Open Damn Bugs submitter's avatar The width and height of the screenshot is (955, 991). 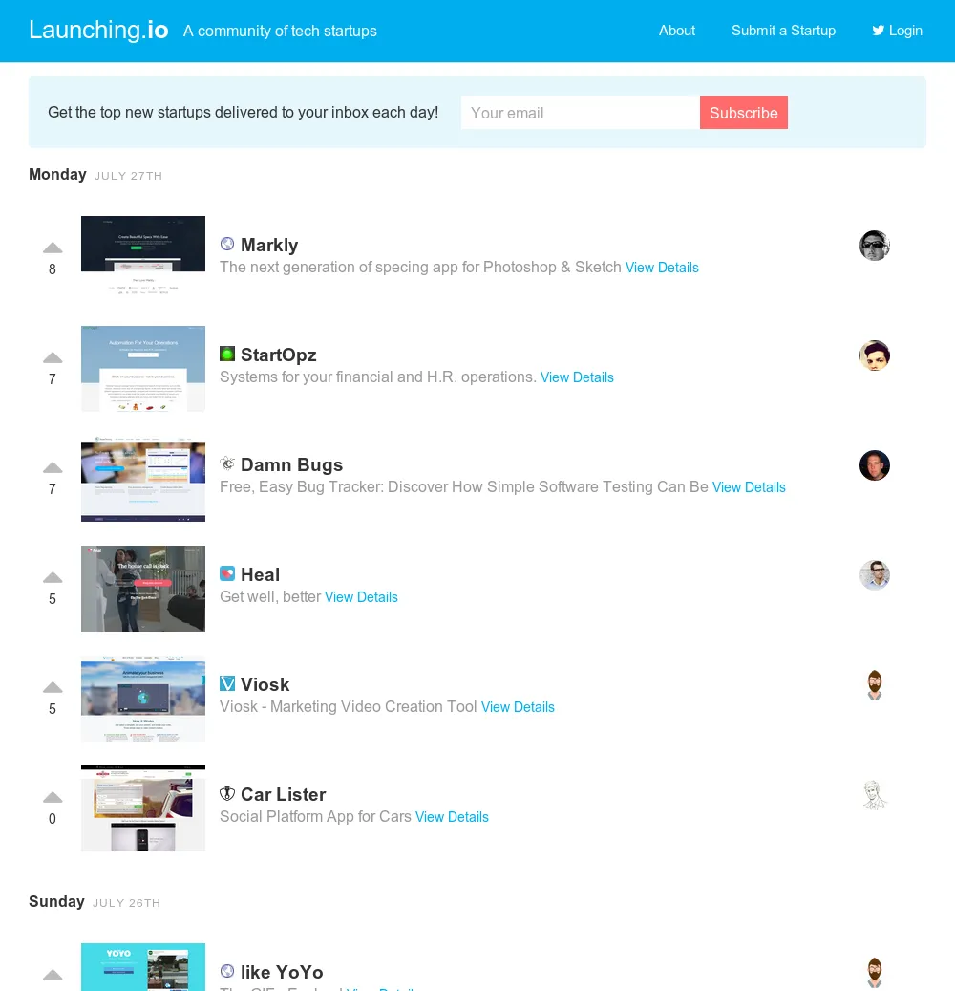pos(875,465)
